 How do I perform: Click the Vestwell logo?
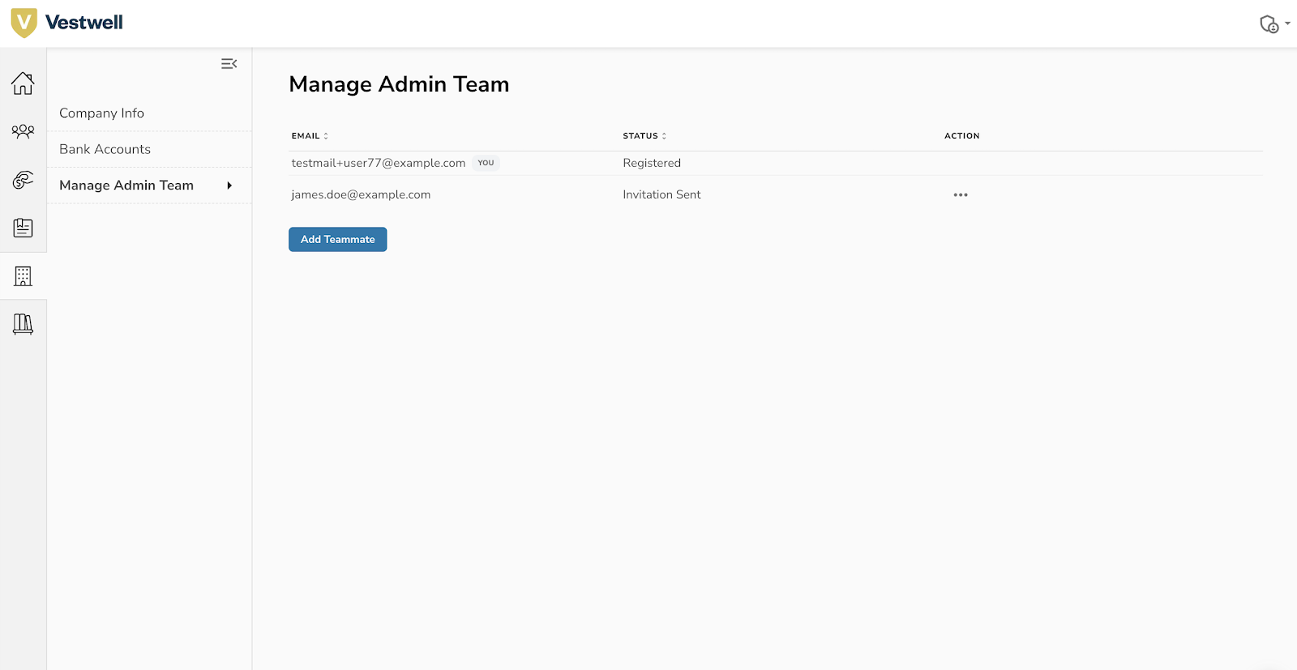(x=66, y=23)
